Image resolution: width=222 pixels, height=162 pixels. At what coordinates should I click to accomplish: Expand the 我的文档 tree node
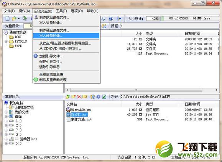tap(6, 112)
